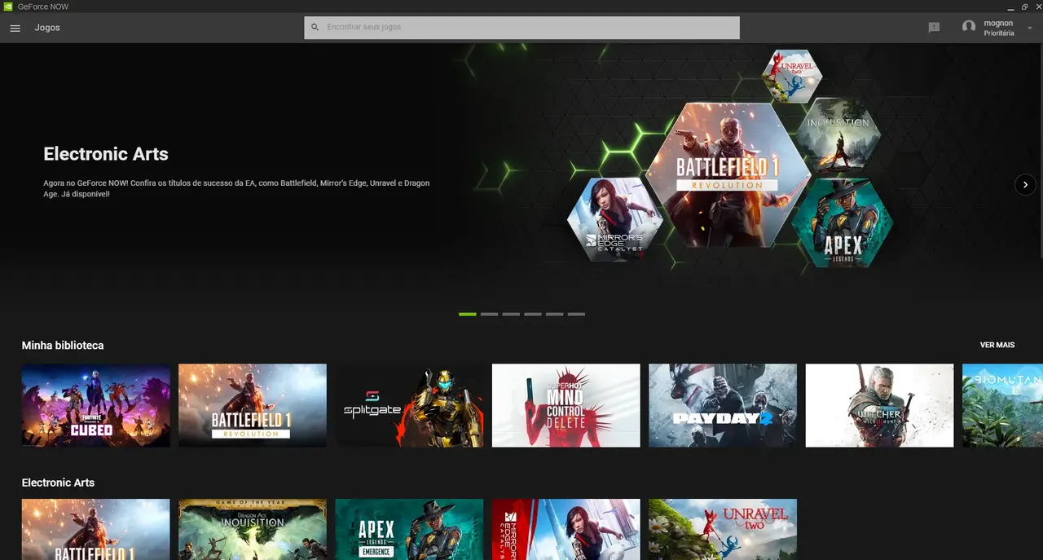Image resolution: width=1043 pixels, height=560 pixels.
Task: Click the Electronic Arts banner heading
Action: pyautogui.click(x=106, y=154)
